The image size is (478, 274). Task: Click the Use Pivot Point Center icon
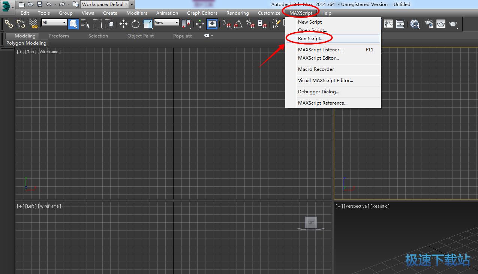[x=186, y=24]
